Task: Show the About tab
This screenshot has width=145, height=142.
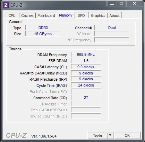Action: point(114,16)
